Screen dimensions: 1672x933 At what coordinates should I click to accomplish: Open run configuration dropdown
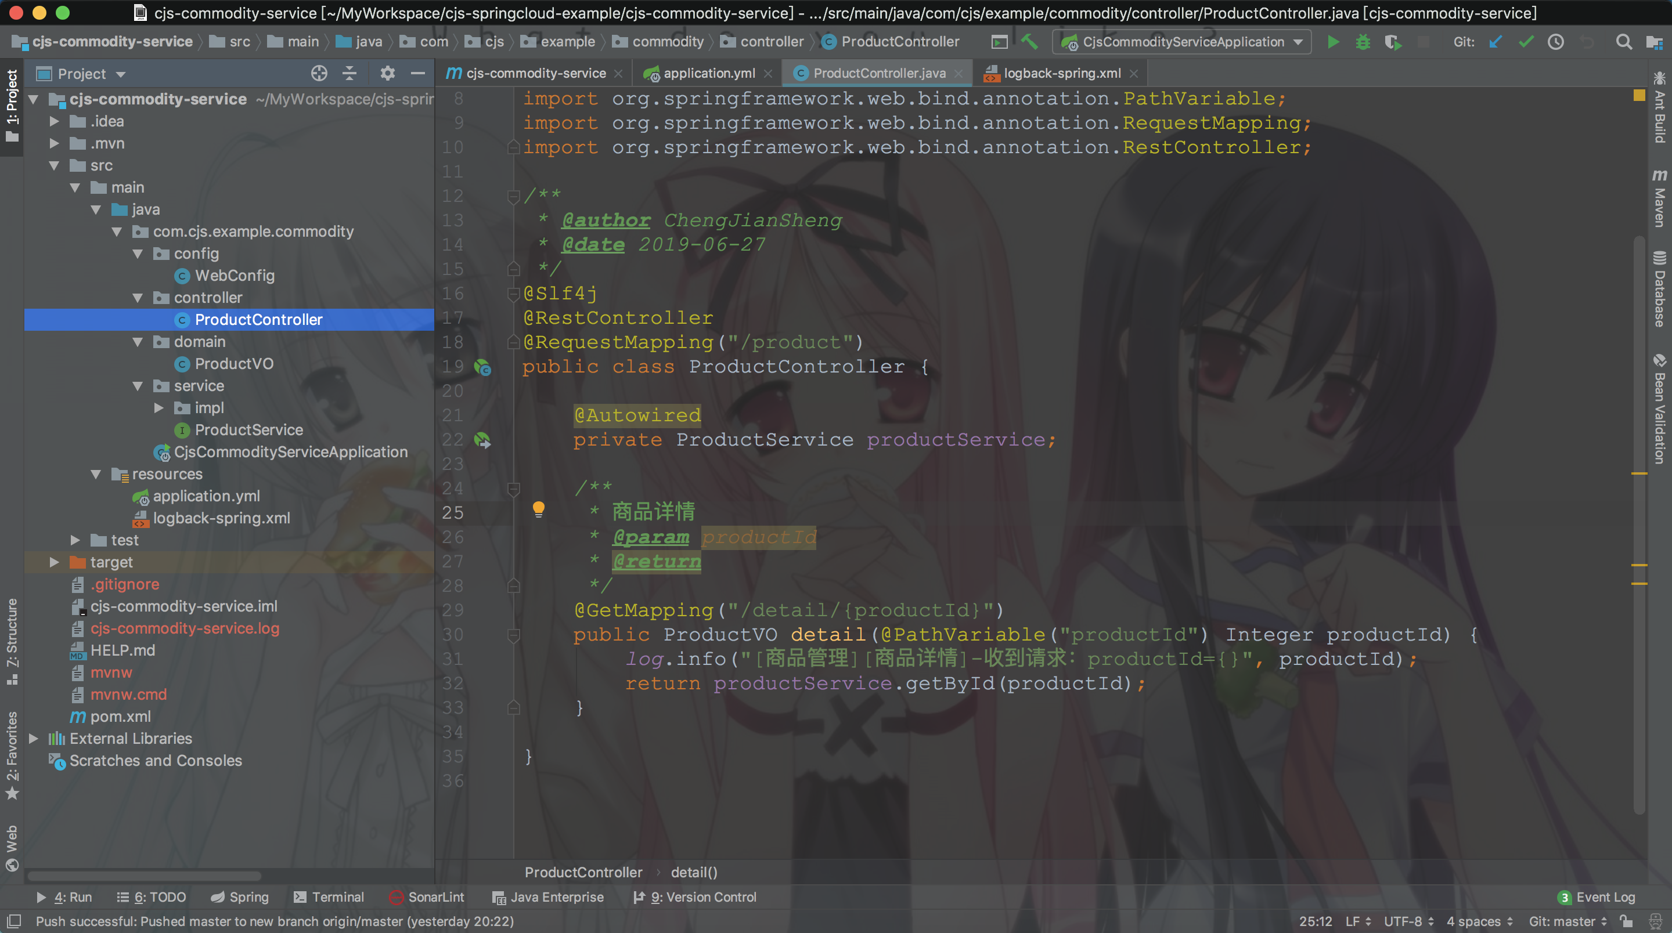[1298, 42]
